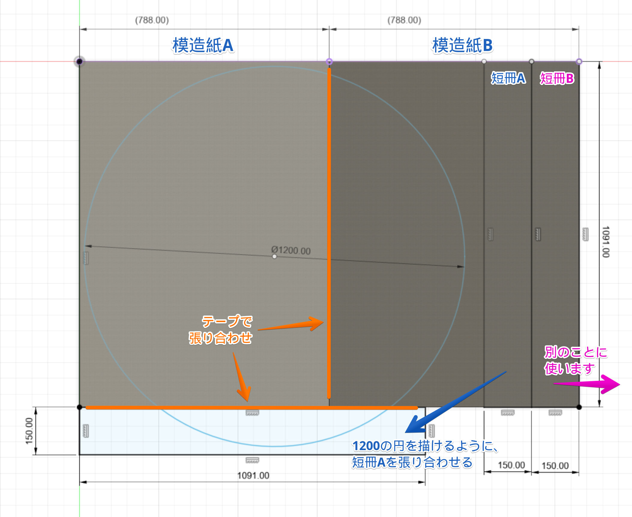Select the vertical 150.00 dimension at left

point(29,431)
